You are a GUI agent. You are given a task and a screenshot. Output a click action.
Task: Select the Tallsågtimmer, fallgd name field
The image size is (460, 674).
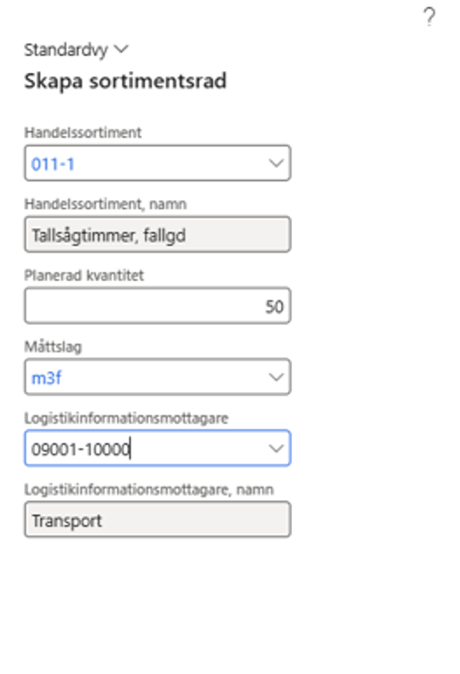click(158, 235)
